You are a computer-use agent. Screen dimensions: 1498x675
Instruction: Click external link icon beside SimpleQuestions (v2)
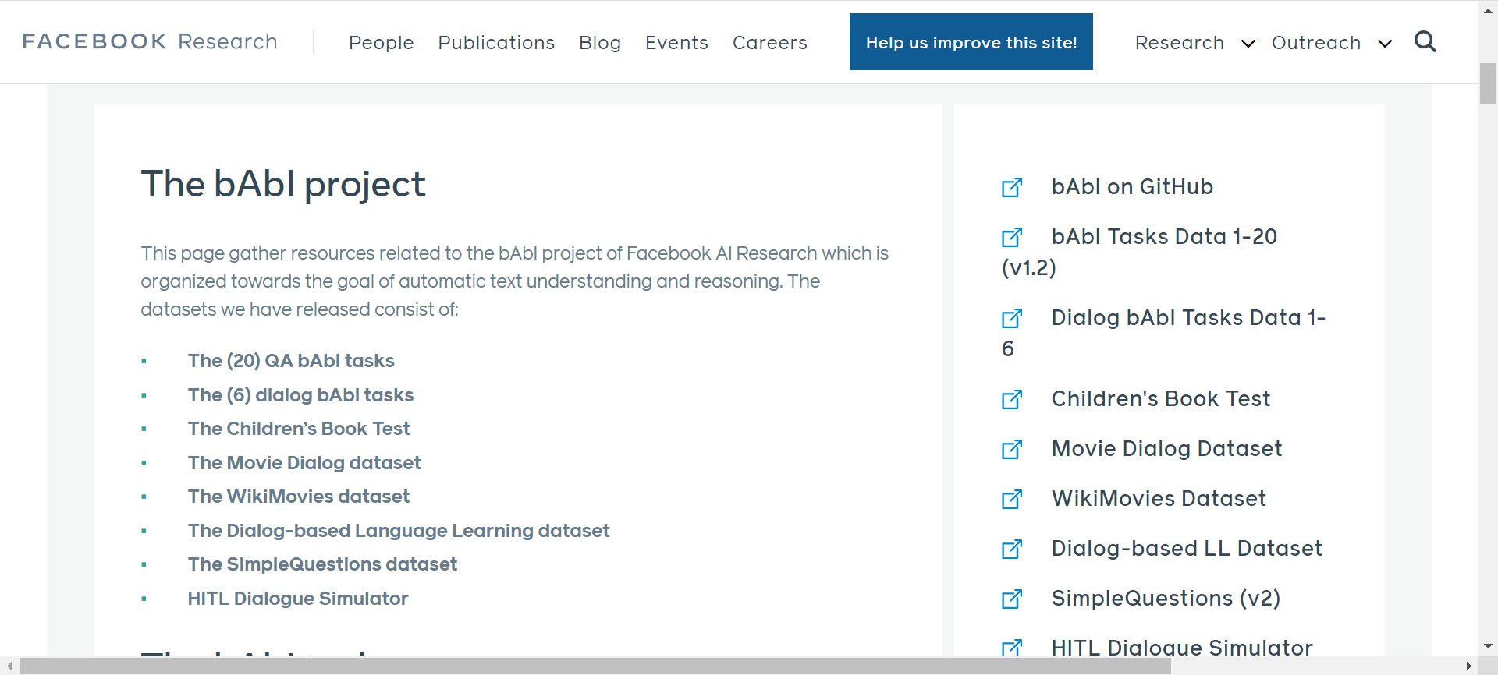pos(1012,599)
